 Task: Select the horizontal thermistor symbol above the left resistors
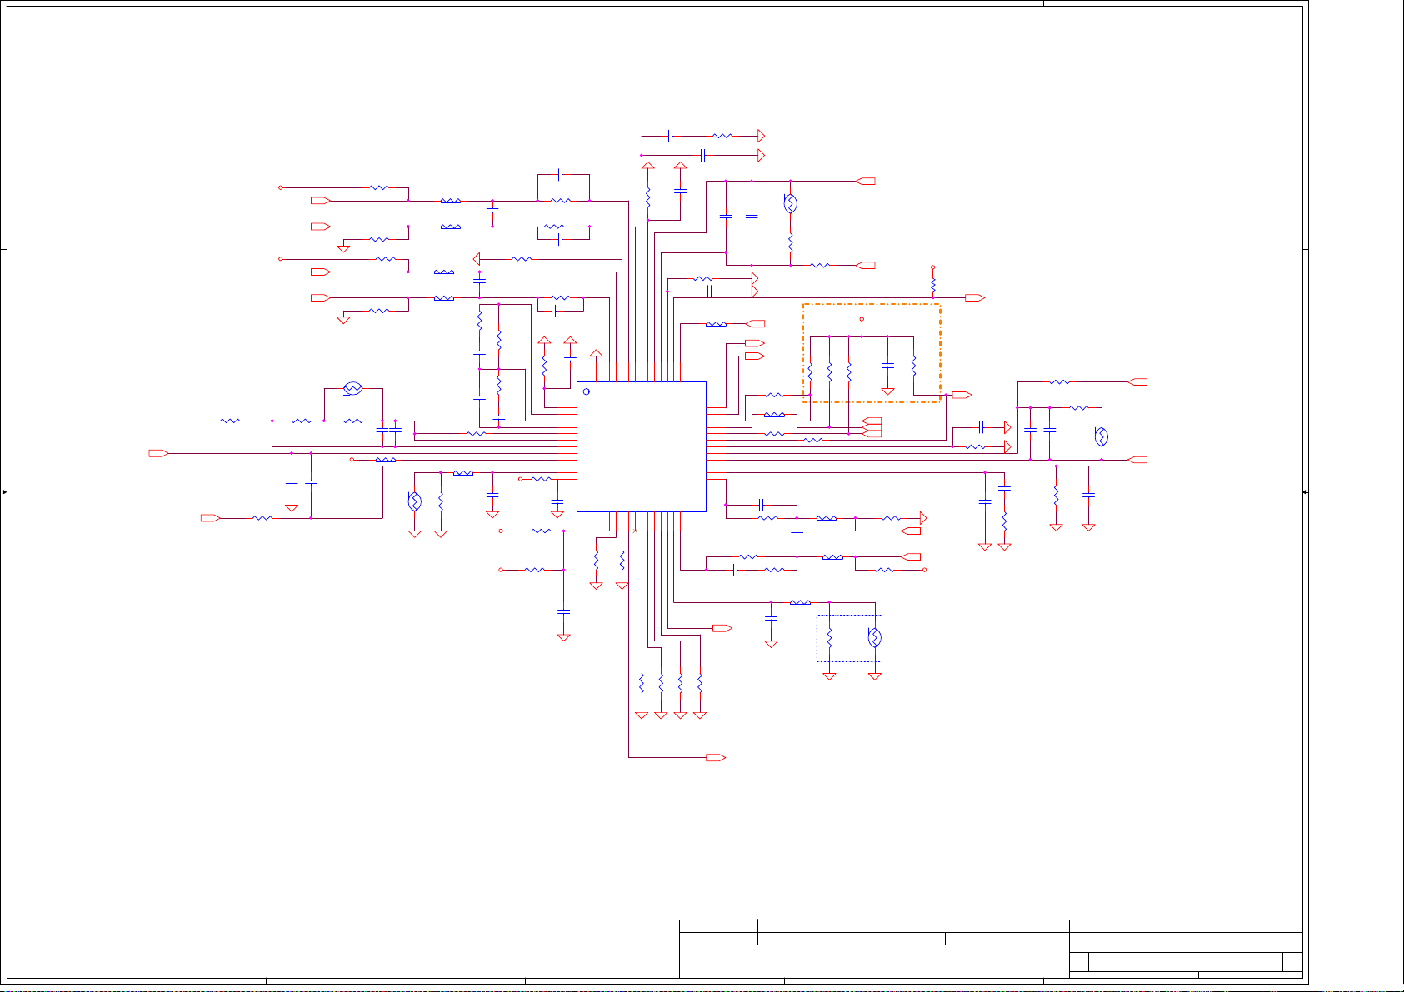pos(352,388)
